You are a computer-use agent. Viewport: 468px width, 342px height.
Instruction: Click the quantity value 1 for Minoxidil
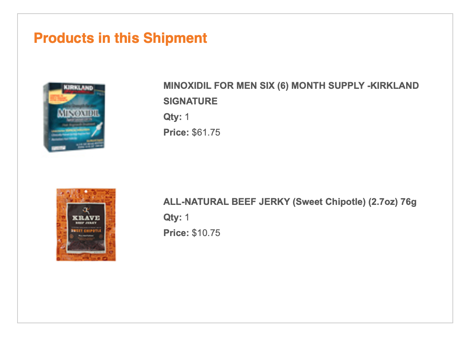187,117
